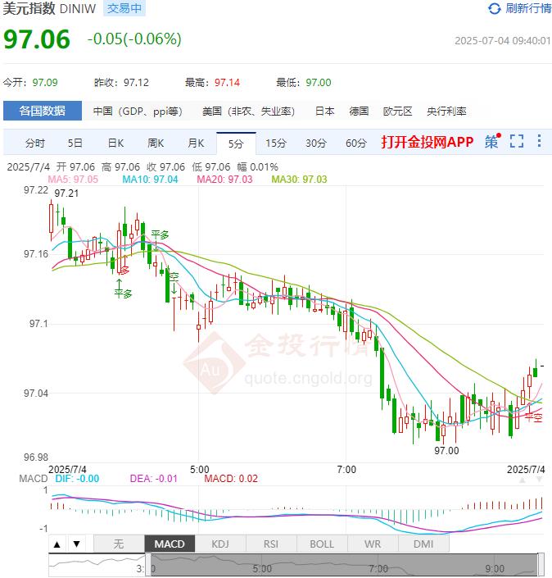
Task: Click the 7:00 time axis label
Action: [346, 470]
